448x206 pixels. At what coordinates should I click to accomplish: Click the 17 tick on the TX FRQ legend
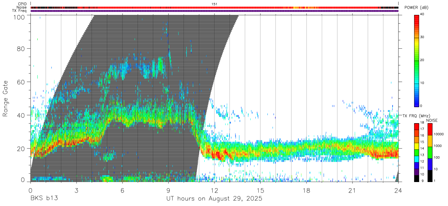[422, 129]
